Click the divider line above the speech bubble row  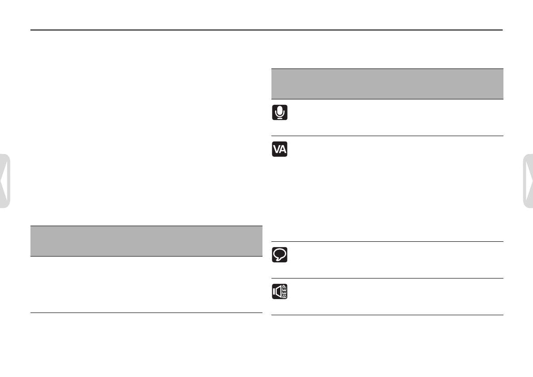tap(387, 242)
